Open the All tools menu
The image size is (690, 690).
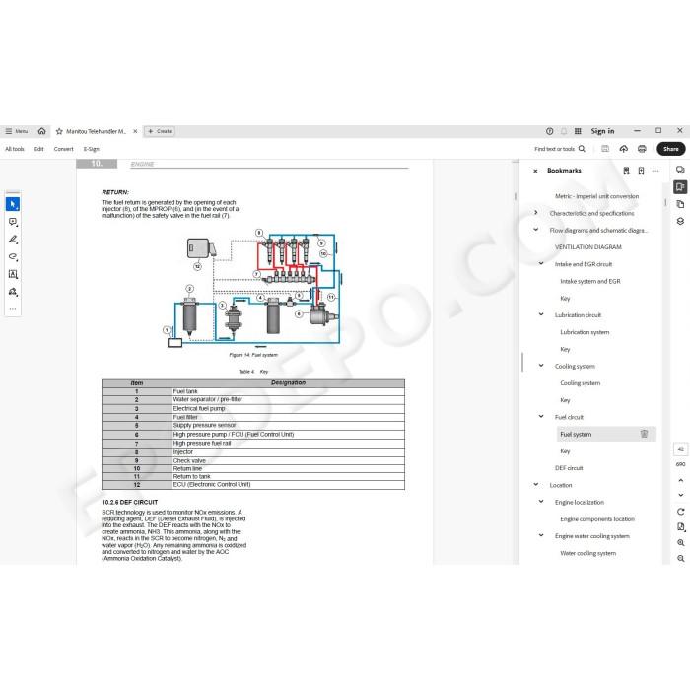point(15,149)
